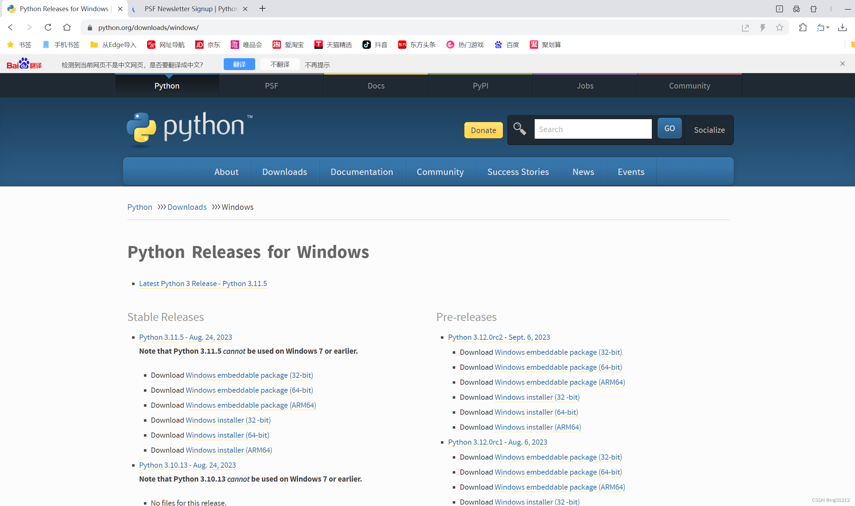This screenshot has width=855, height=506.
Task: Click the search magnifier icon
Action: coord(520,129)
